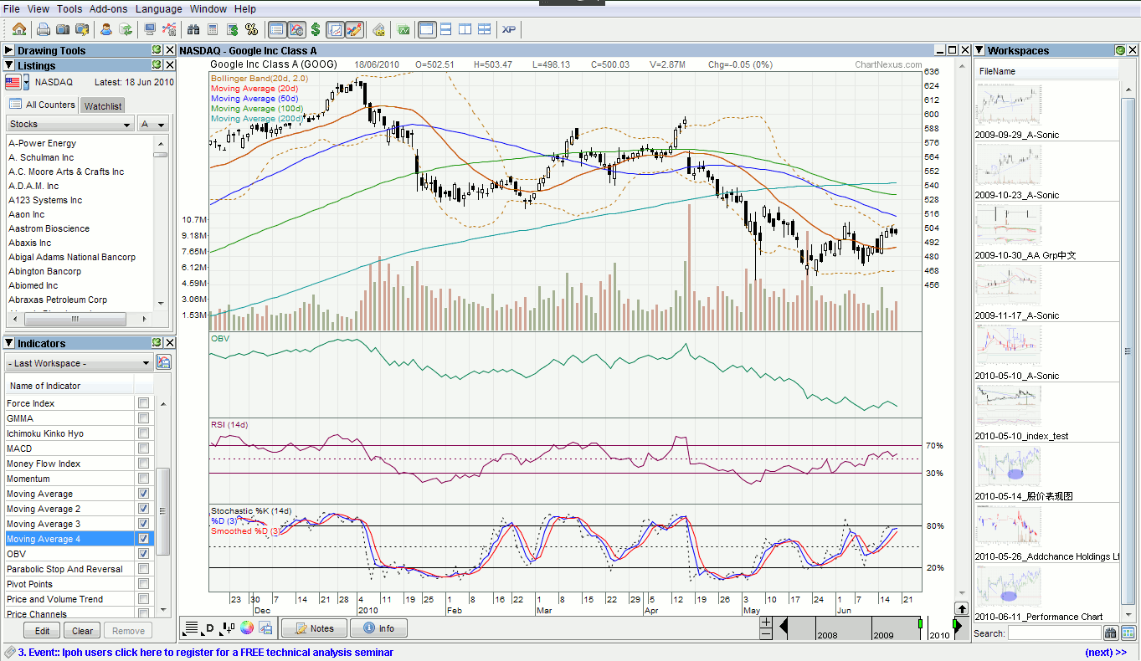Click the workspace Search input field

coord(1054,633)
